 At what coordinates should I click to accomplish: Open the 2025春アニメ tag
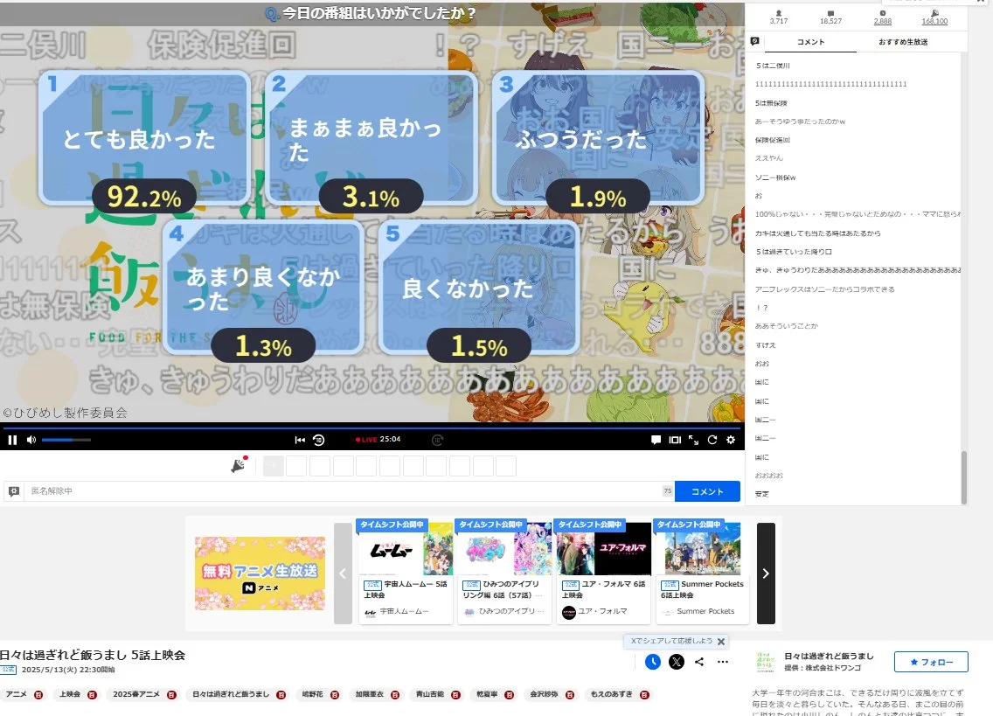[135, 694]
